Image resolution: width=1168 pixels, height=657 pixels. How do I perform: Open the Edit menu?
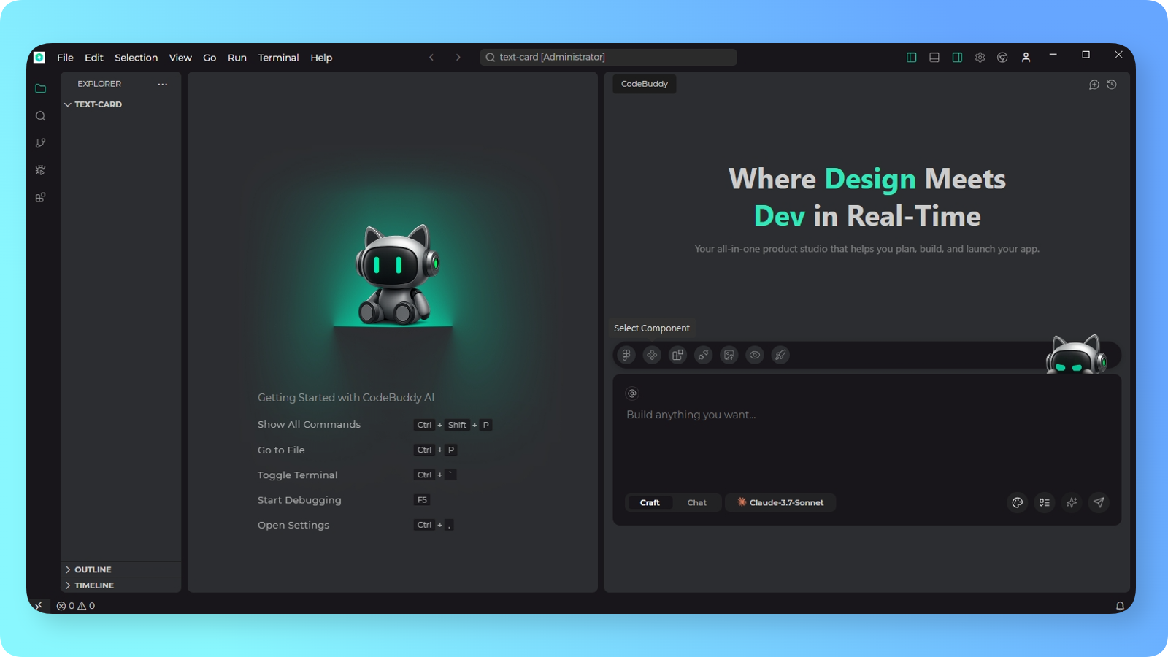(93, 58)
